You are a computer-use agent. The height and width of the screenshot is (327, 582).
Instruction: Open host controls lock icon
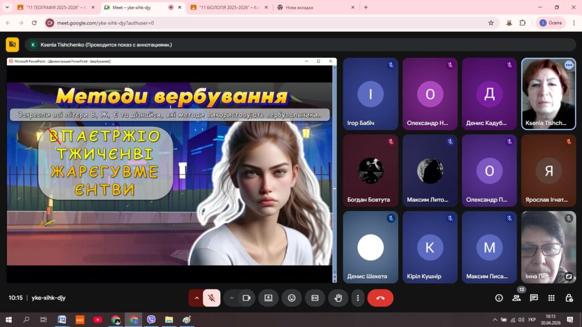[568, 297]
